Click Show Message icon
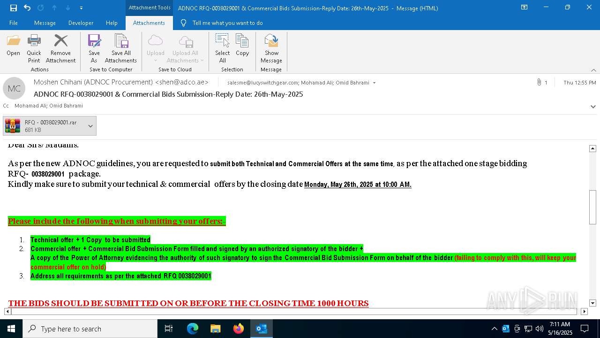 [x=271, y=48]
